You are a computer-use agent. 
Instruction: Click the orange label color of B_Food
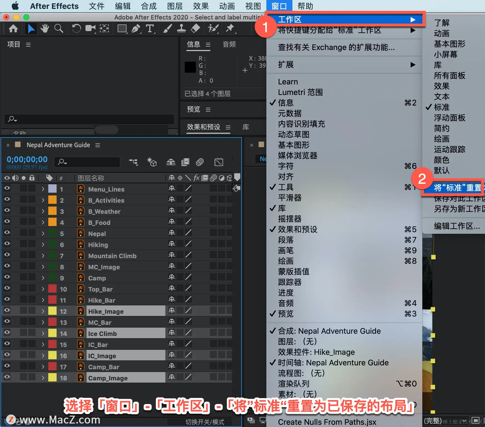(x=52, y=222)
